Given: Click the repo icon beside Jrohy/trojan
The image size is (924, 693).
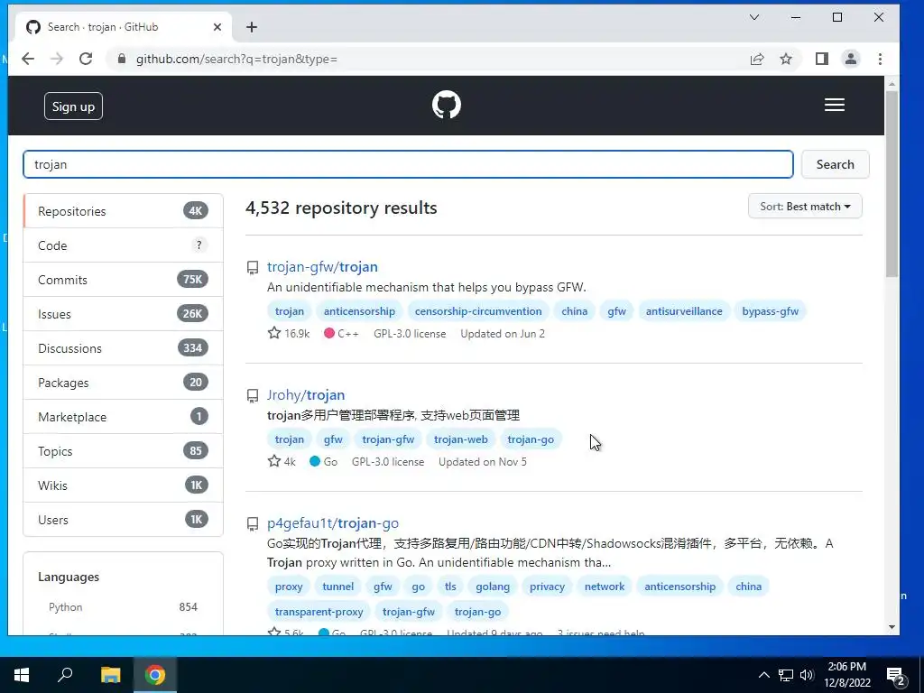Looking at the screenshot, I should [253, 395].
